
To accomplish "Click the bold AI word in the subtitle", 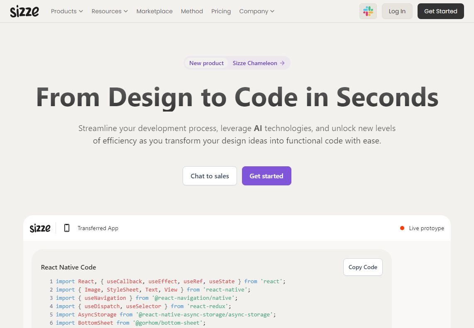I will coord(258,129).
